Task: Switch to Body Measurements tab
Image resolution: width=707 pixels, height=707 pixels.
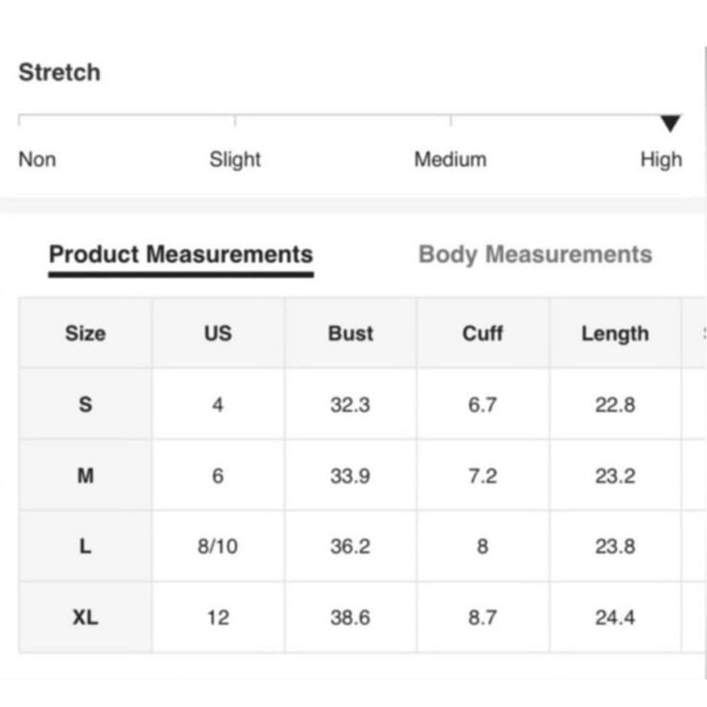Action: click(535, 254)
